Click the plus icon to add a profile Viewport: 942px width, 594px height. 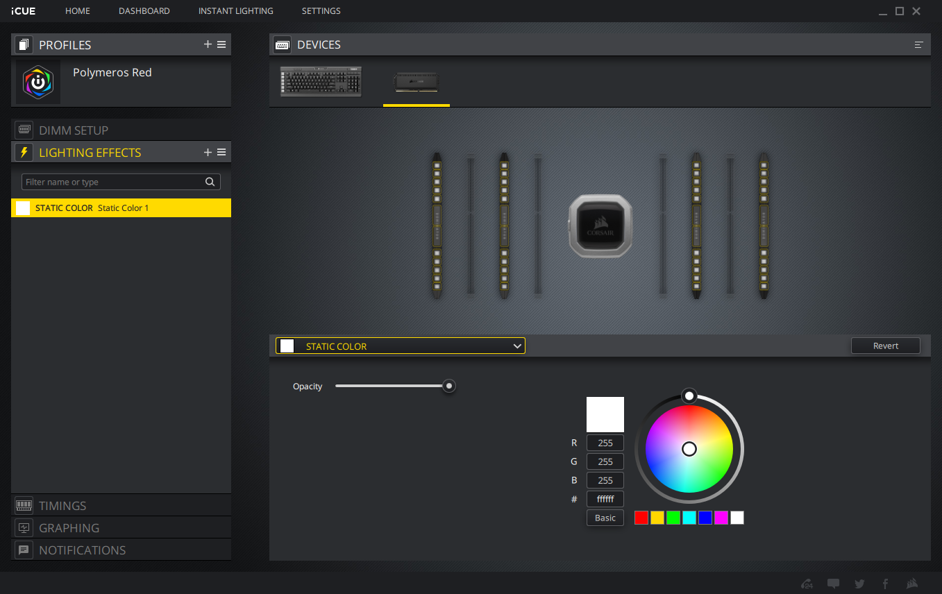pyautogui.click(x=208, y=44)
